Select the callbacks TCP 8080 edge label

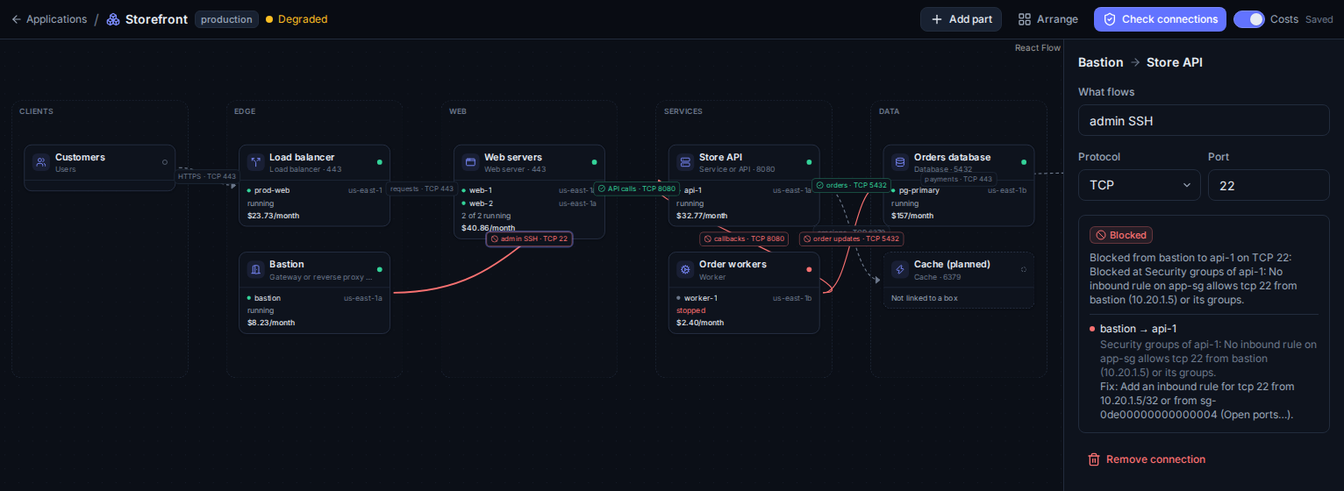(x=744, y=238)
